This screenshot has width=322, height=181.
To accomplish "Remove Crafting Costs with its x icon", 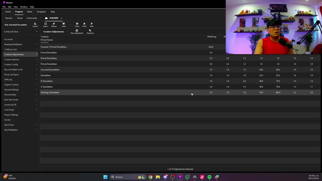I will [x=36, y=50].
